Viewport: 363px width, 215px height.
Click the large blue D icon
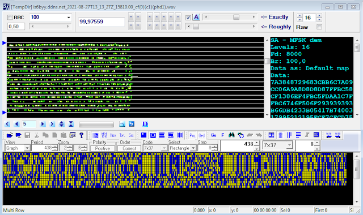[x=145, y=124]
